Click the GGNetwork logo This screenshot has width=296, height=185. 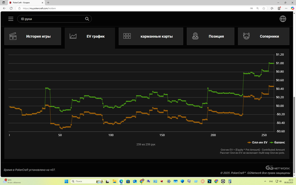tap(278, 168)
